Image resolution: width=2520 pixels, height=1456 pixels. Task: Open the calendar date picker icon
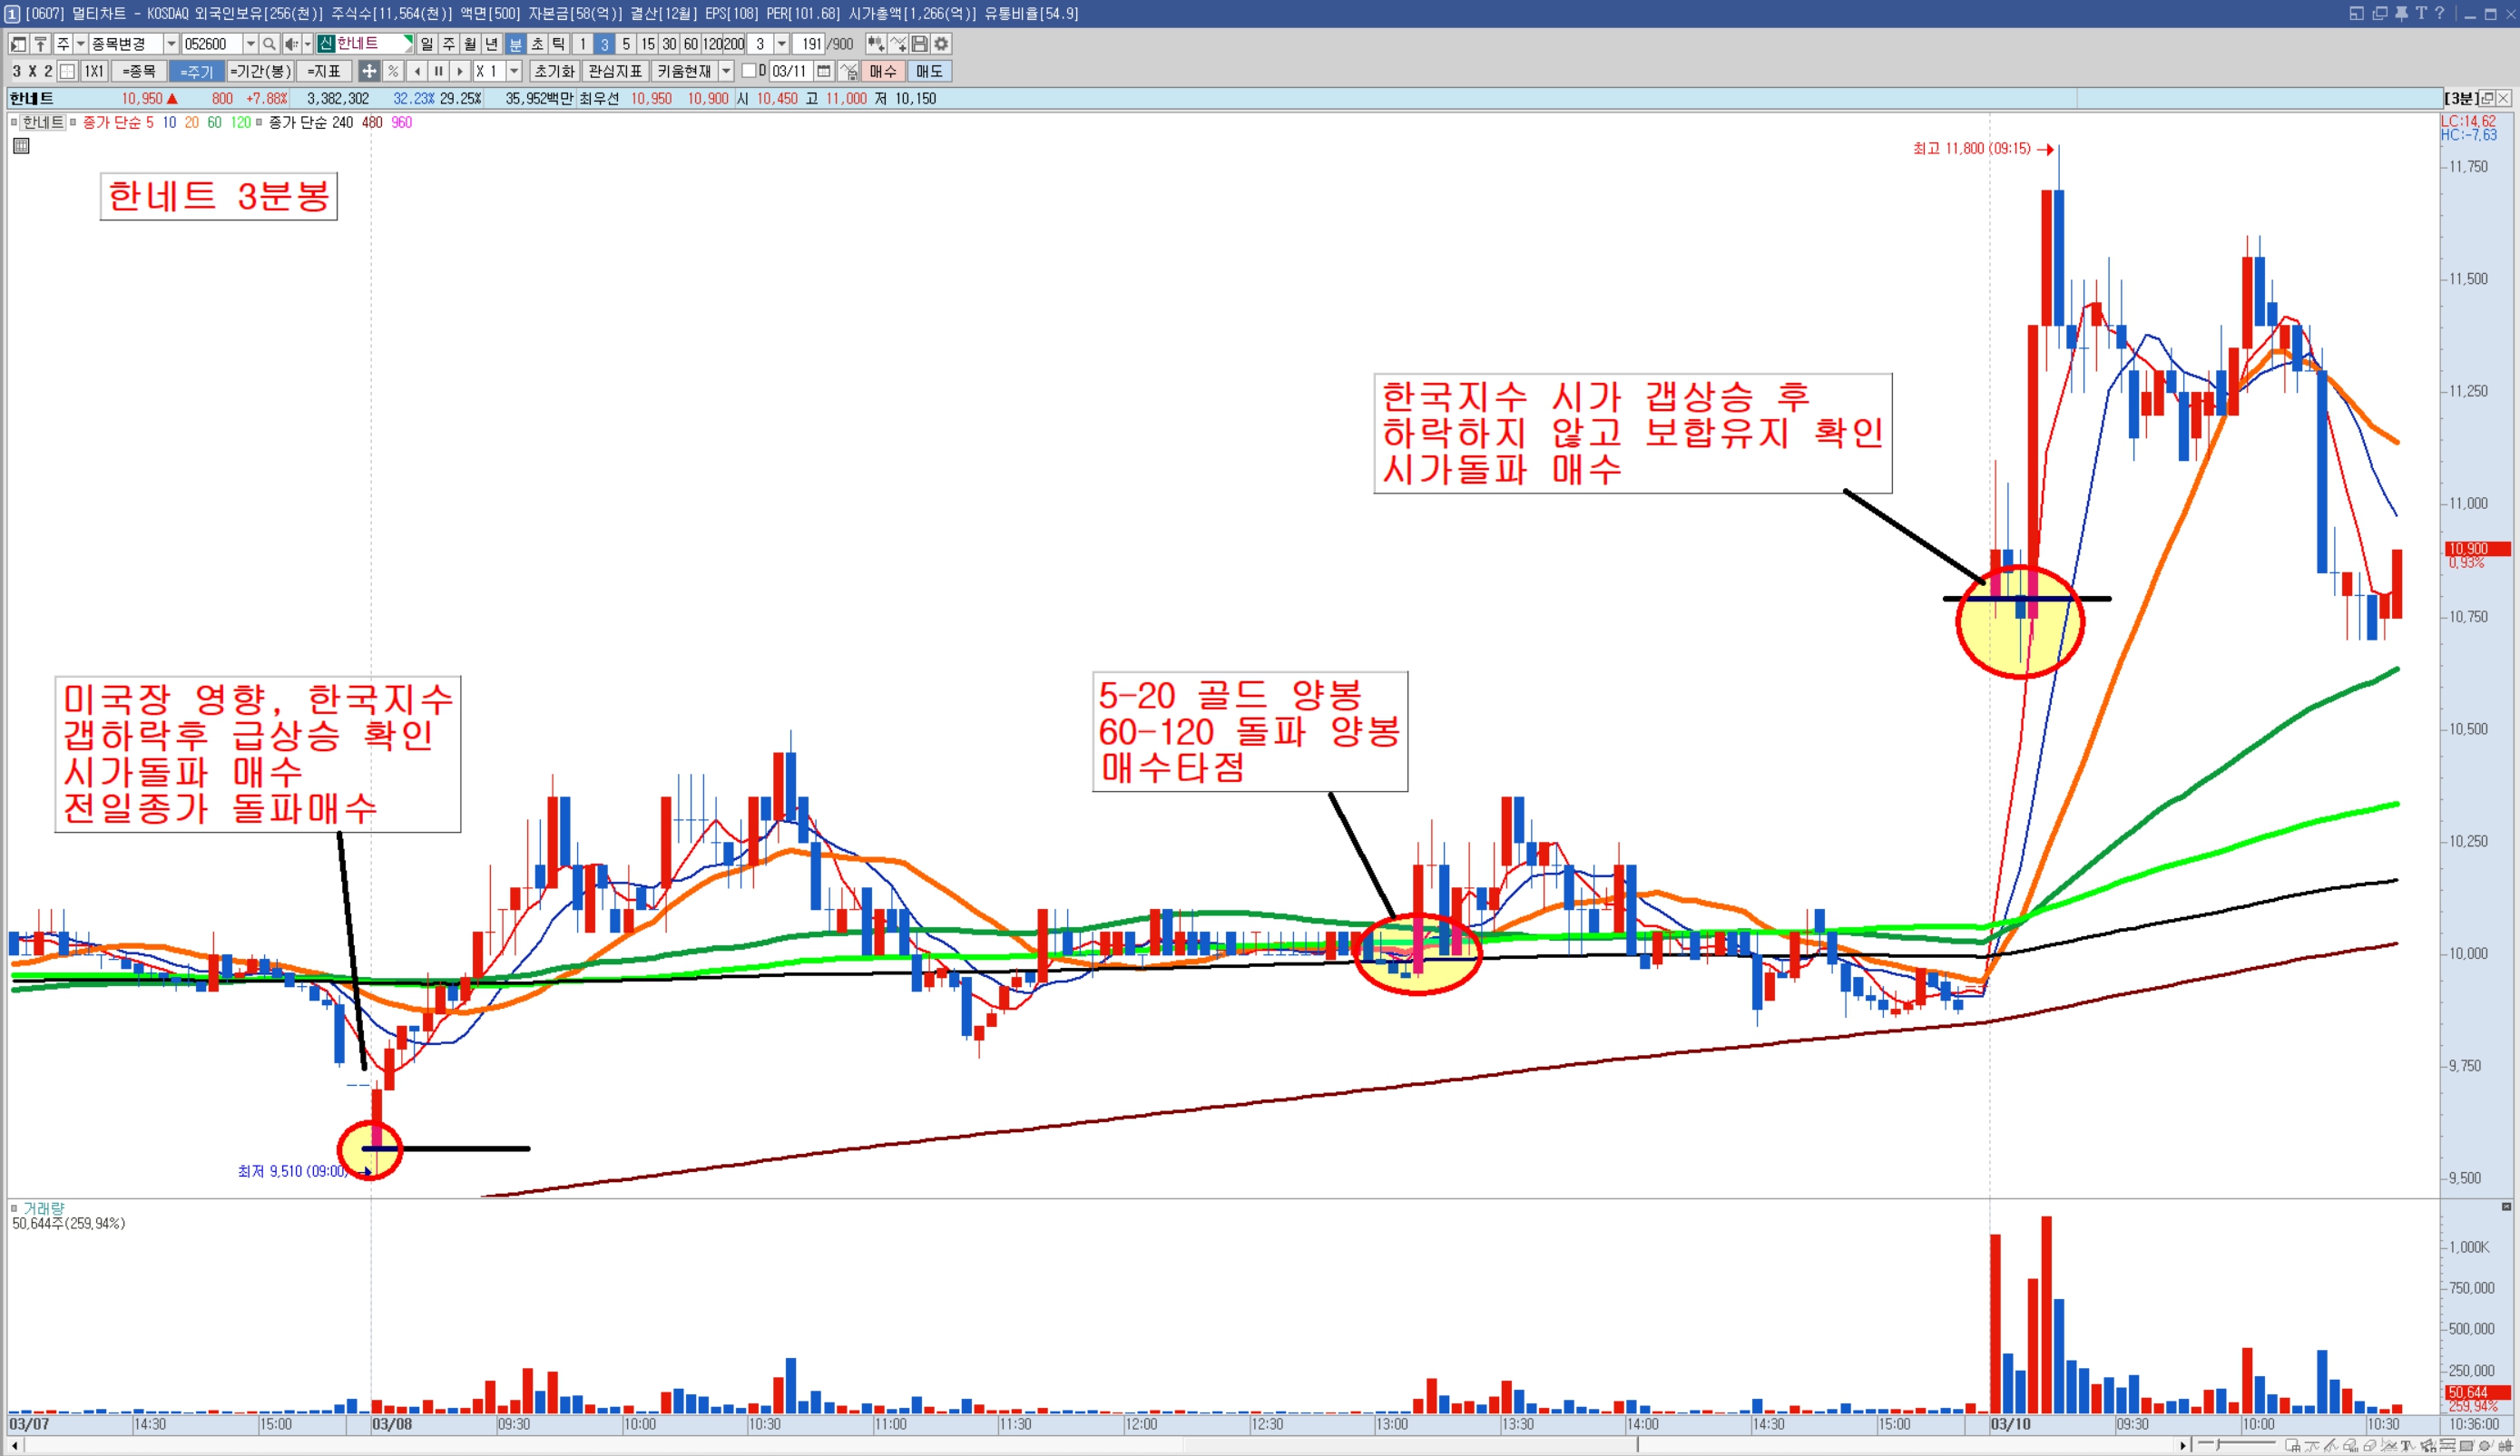pyautogui.click(x=824, y=71)
